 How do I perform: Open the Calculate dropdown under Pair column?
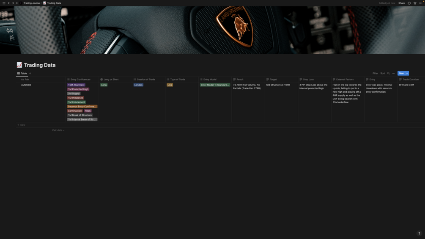point(58,130)
